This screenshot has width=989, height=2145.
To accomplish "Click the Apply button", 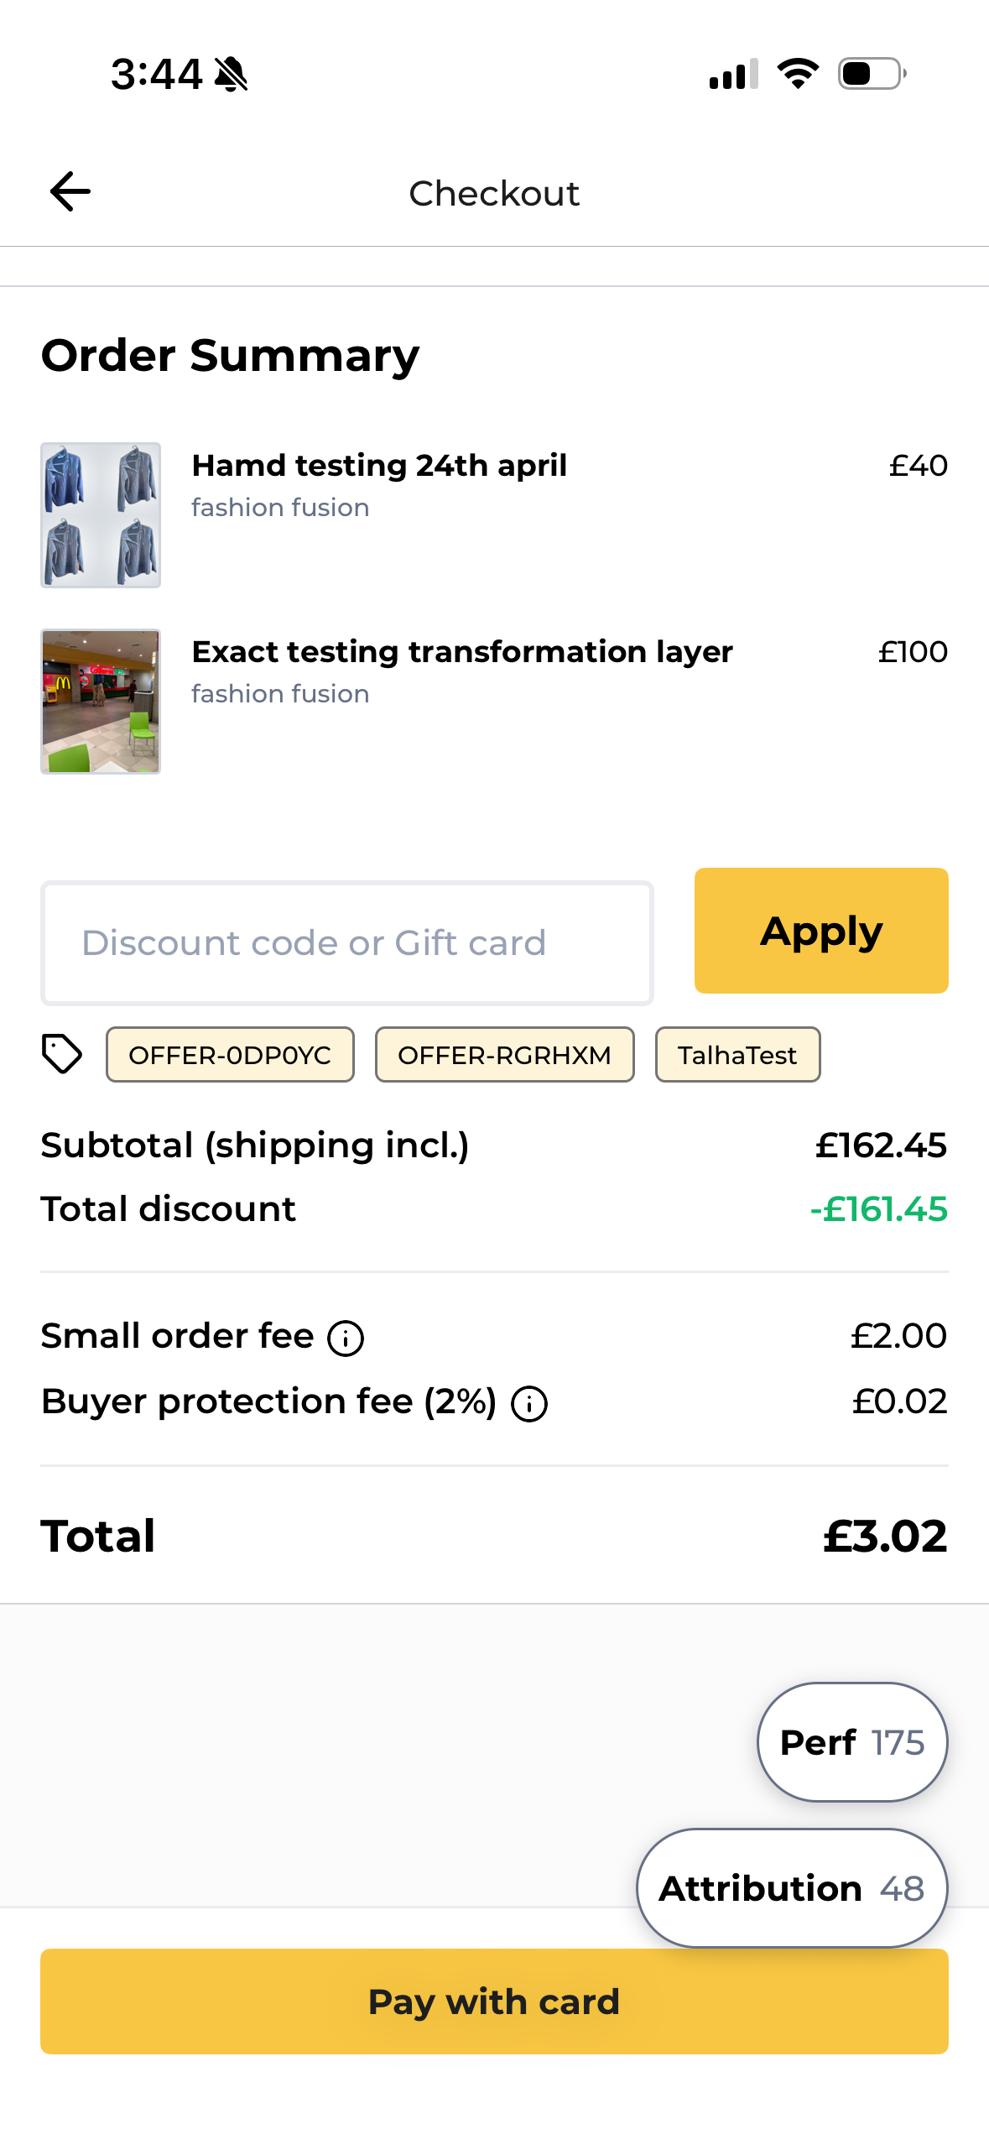I will (x=821, y=931).
